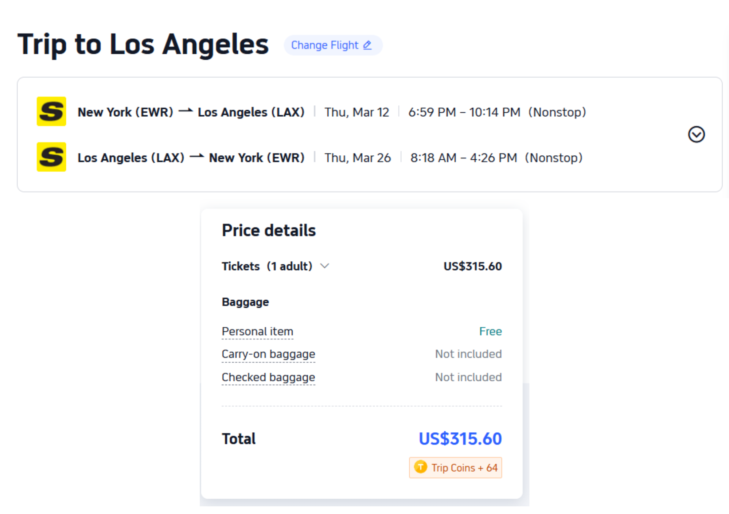Screen dimensions: 729x514
Task: Click the Thu, Mar 26 return date
Action: click(358, 158)
